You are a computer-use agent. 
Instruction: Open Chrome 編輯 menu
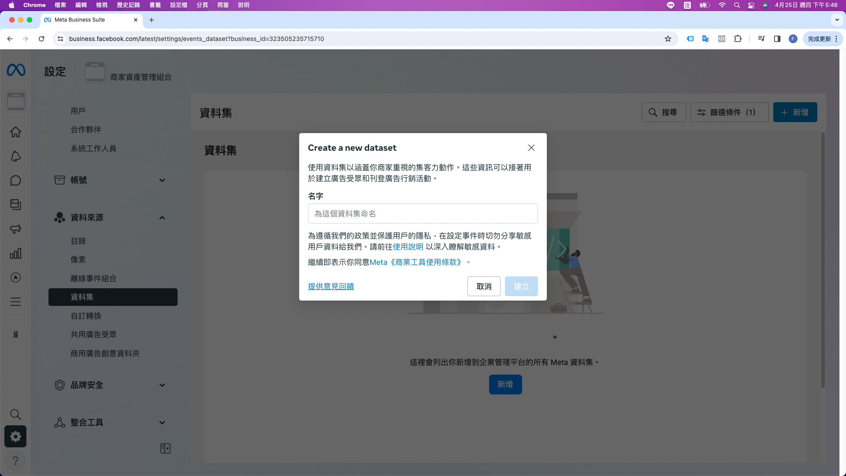tap(81, 5)
